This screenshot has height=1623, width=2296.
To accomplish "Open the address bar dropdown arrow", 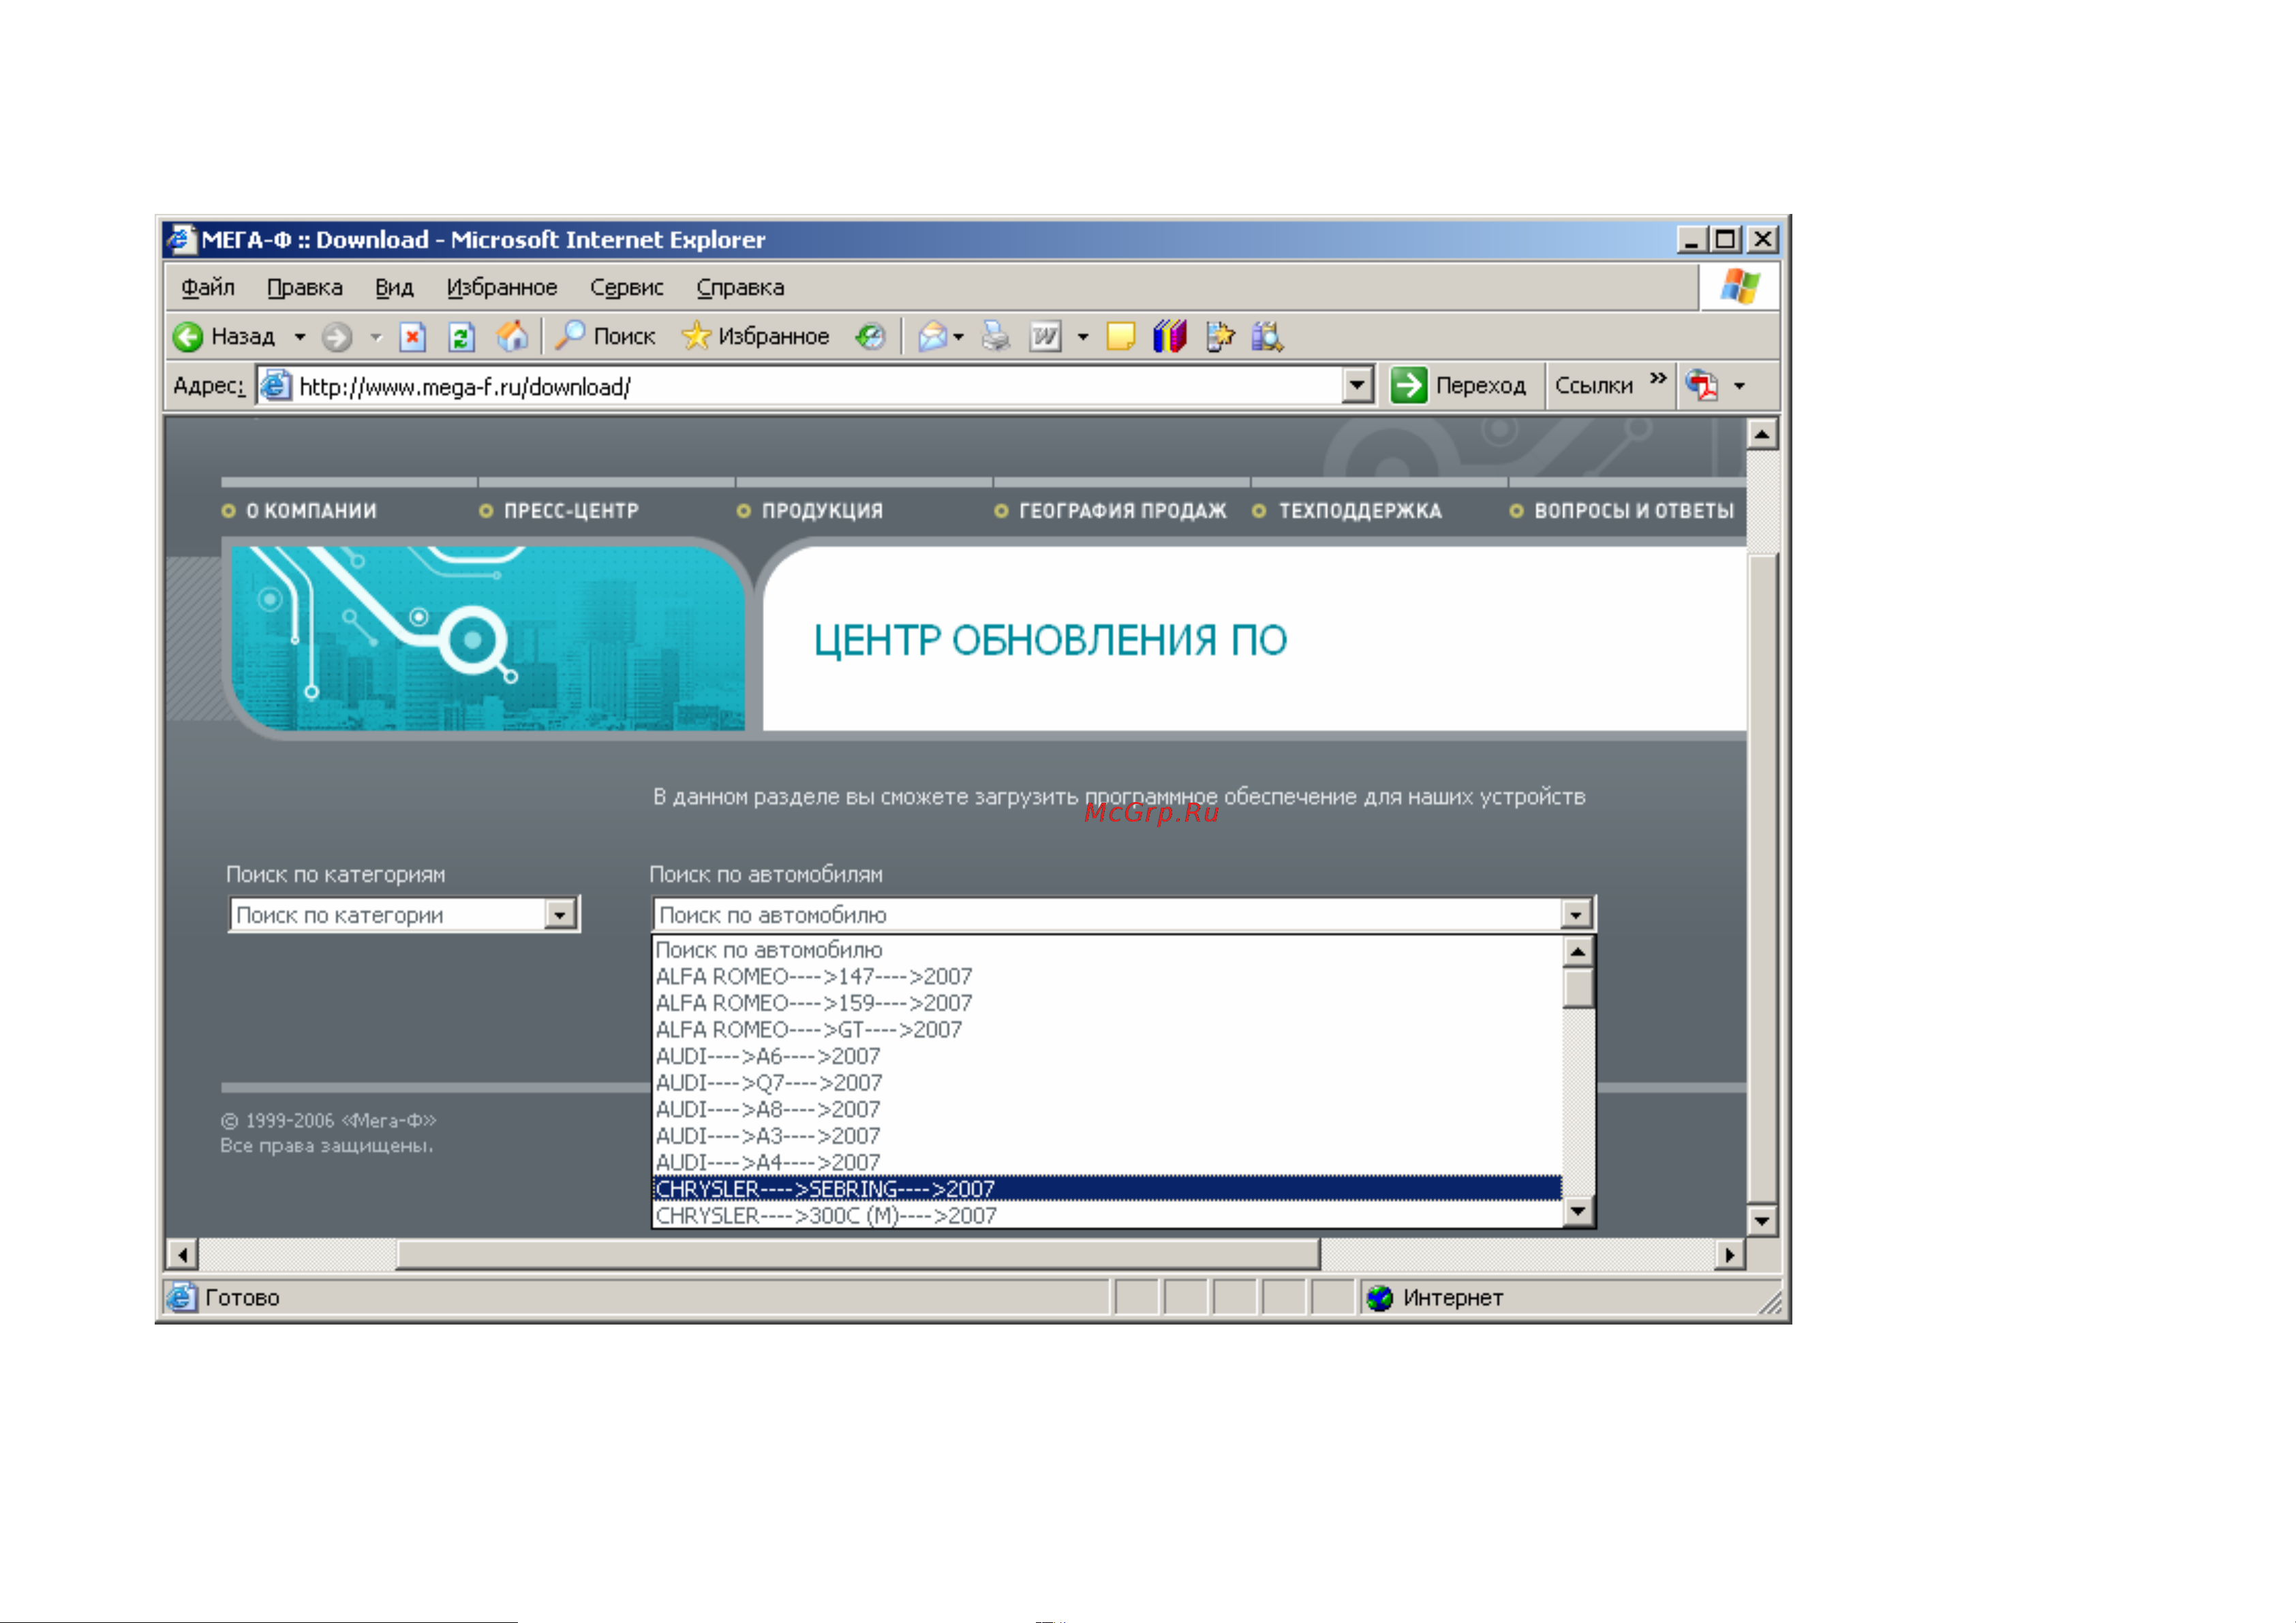I will pos(1356,385).
